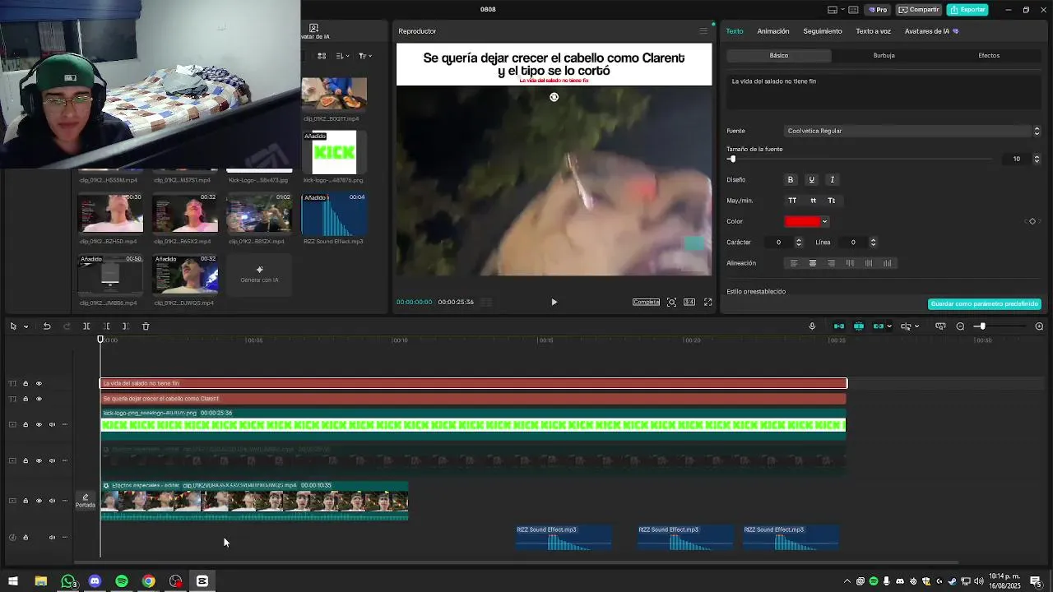Align text to the right
This screenshot has height=592, width=1053.
831,263
